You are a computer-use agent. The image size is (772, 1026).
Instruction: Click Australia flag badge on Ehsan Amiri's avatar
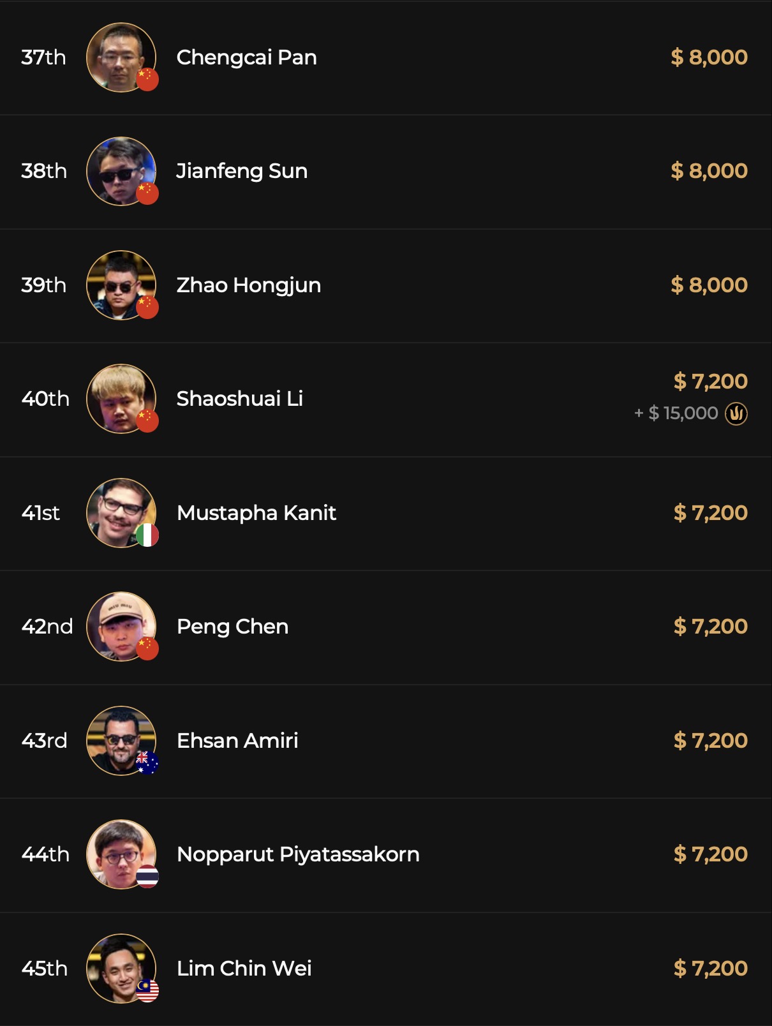pyautogui.click(x=147, y=762)
